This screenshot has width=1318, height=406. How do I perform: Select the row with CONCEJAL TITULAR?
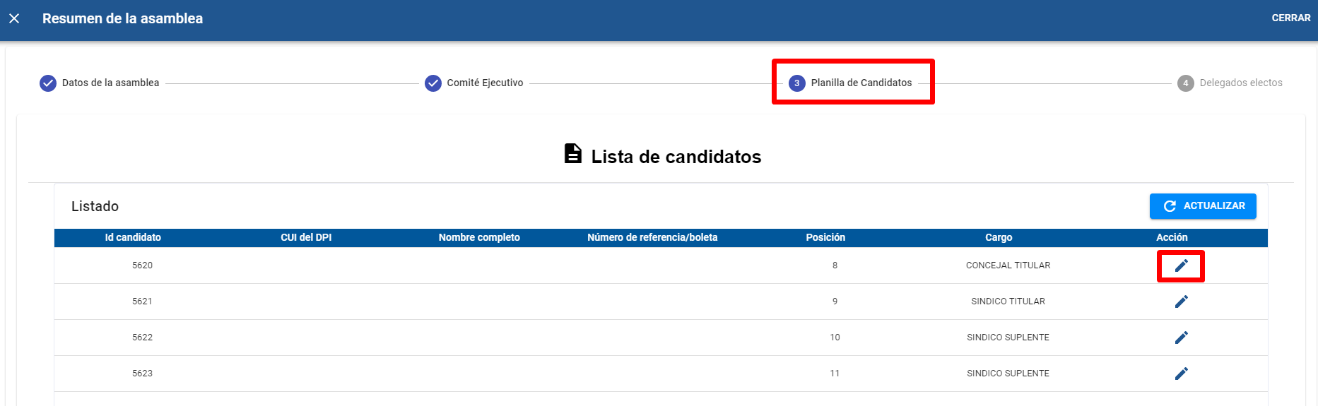661,265
